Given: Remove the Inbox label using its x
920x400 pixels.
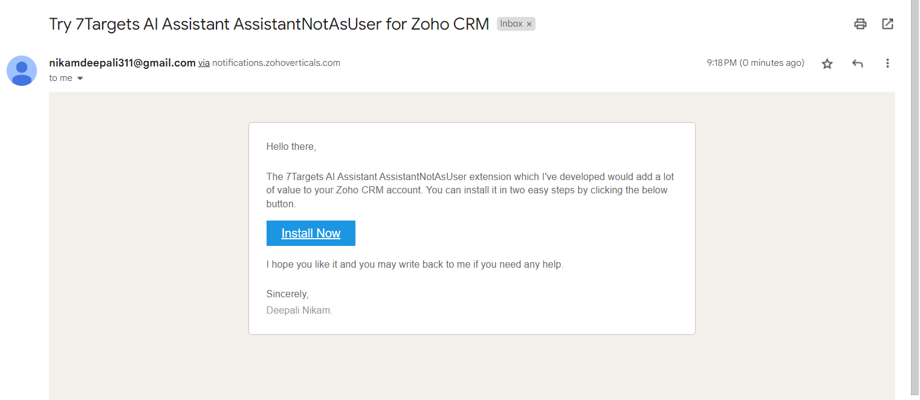Looking at the screenshot, I should (x=530, y=24).
